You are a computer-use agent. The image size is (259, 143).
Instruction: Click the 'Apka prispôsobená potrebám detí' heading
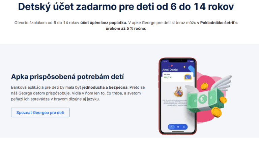click(67, 77)
